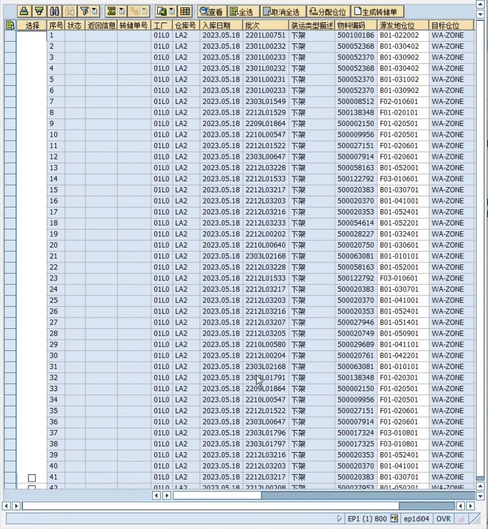Expand the export dropdown arrow
Viewport: 488px width, 529px height.
point(171,11)
